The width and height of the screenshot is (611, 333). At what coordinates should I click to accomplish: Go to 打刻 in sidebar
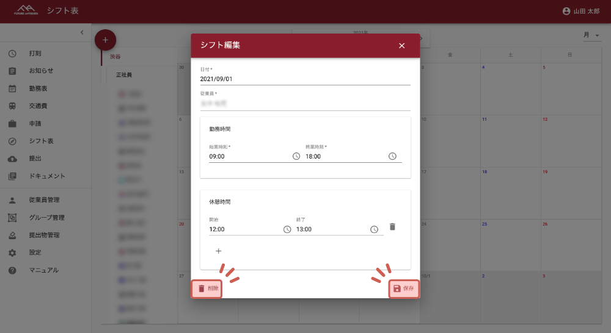(x=35, y=54)
